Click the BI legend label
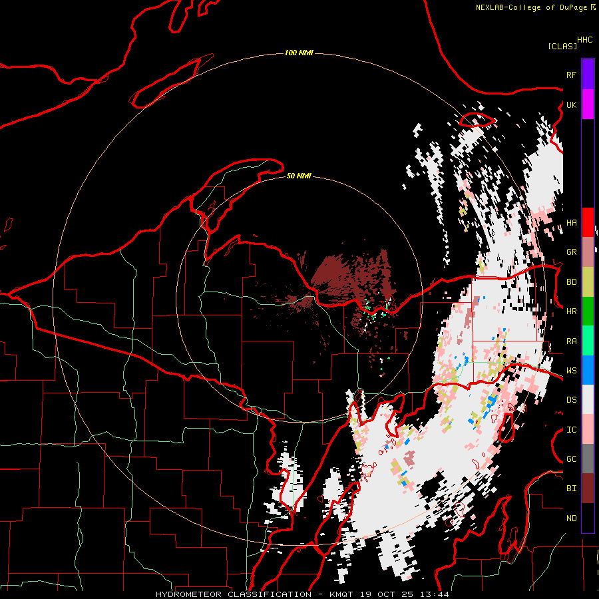Viewport: 599px width, 599px height. pos(571,489)
